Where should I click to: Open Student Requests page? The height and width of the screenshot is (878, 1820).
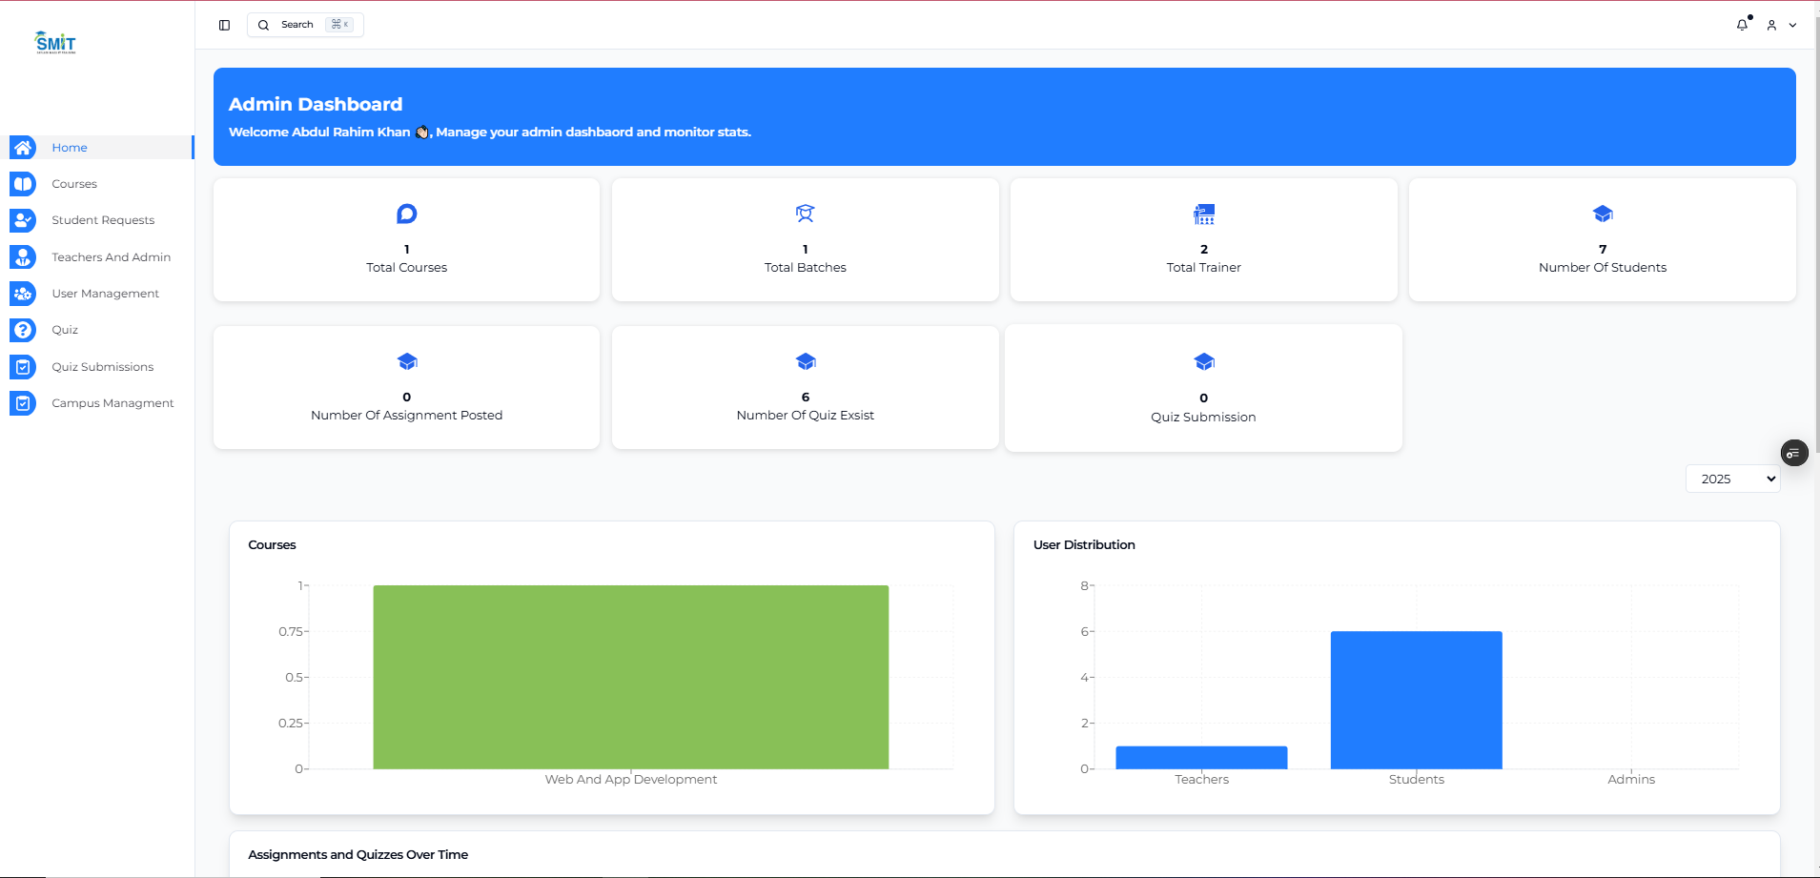[x=103, y=220]
